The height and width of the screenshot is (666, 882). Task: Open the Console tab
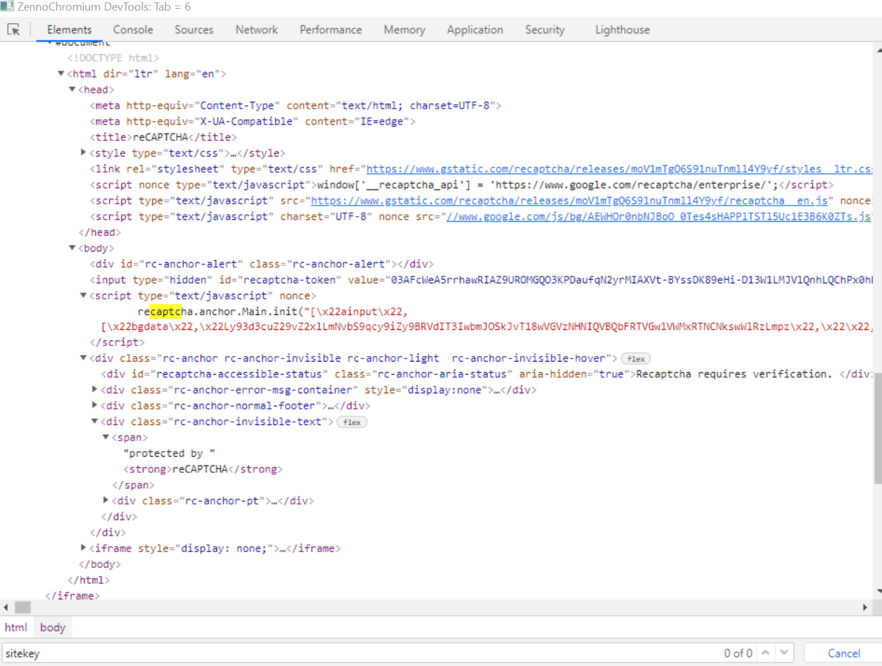tap(133, 29)
